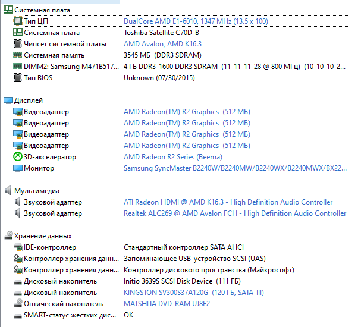The image size is (361, 327).
Task: Click the speaker icon beside Мультимедиа header
Action: pos(8,190)
